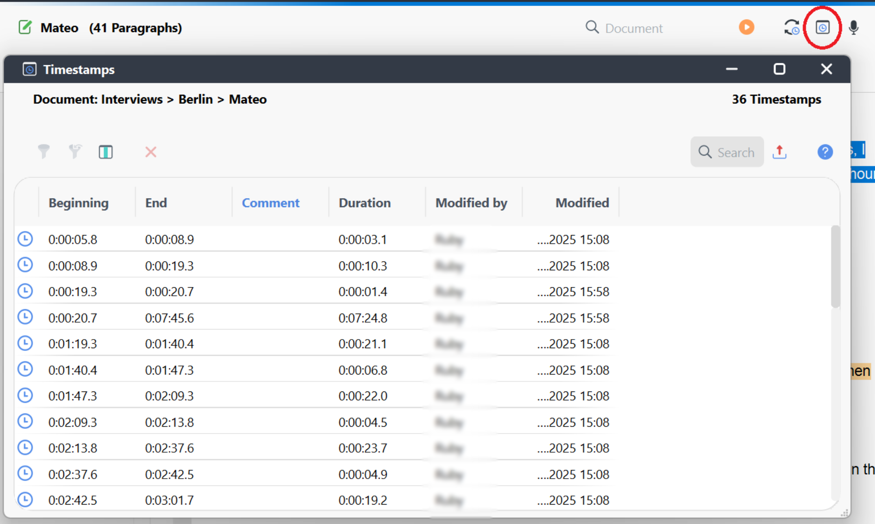Viewport: 875px width, 524px height.
Task: Sort by the Beginning column header
Action: tap(78, 203)
